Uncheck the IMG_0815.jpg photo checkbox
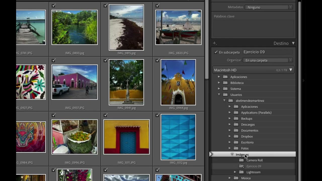 (x=105, y=6)
